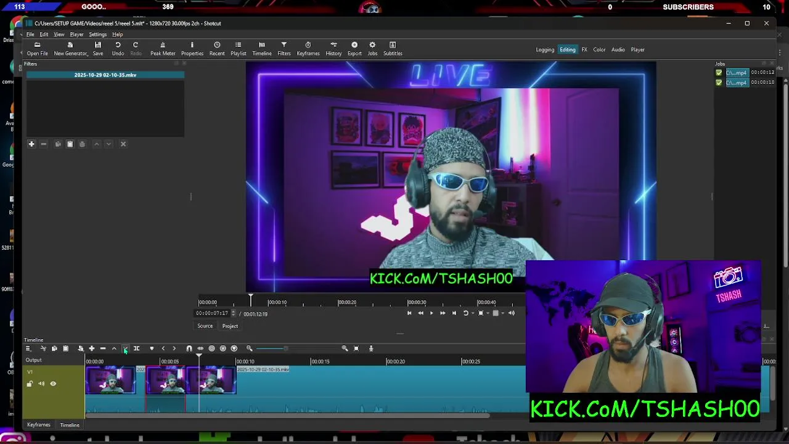Add a filter with the plus button
789x444 pixels.
coord(31,144)
